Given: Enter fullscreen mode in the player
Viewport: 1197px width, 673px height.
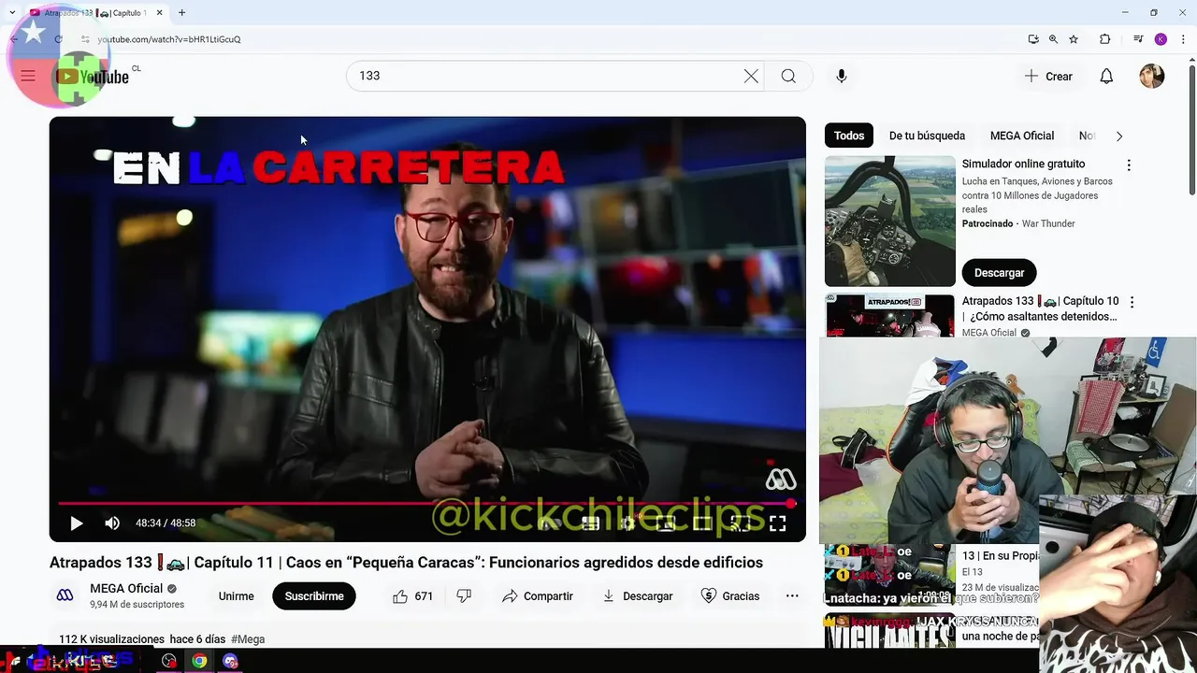Looking at the screenshot, I should coord(777,523).
